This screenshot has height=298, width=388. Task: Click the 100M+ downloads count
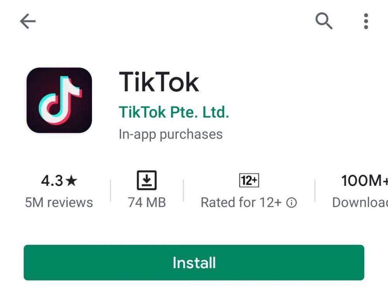[364, 180]
